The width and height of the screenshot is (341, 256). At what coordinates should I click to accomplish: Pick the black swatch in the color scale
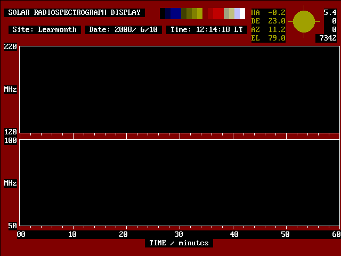coord(163,14)
